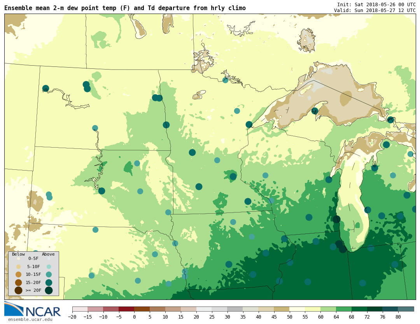Click the pale yellow swatch between 55 and 60
This screenshot has width=420, height=324.
[x=313, y=309]
